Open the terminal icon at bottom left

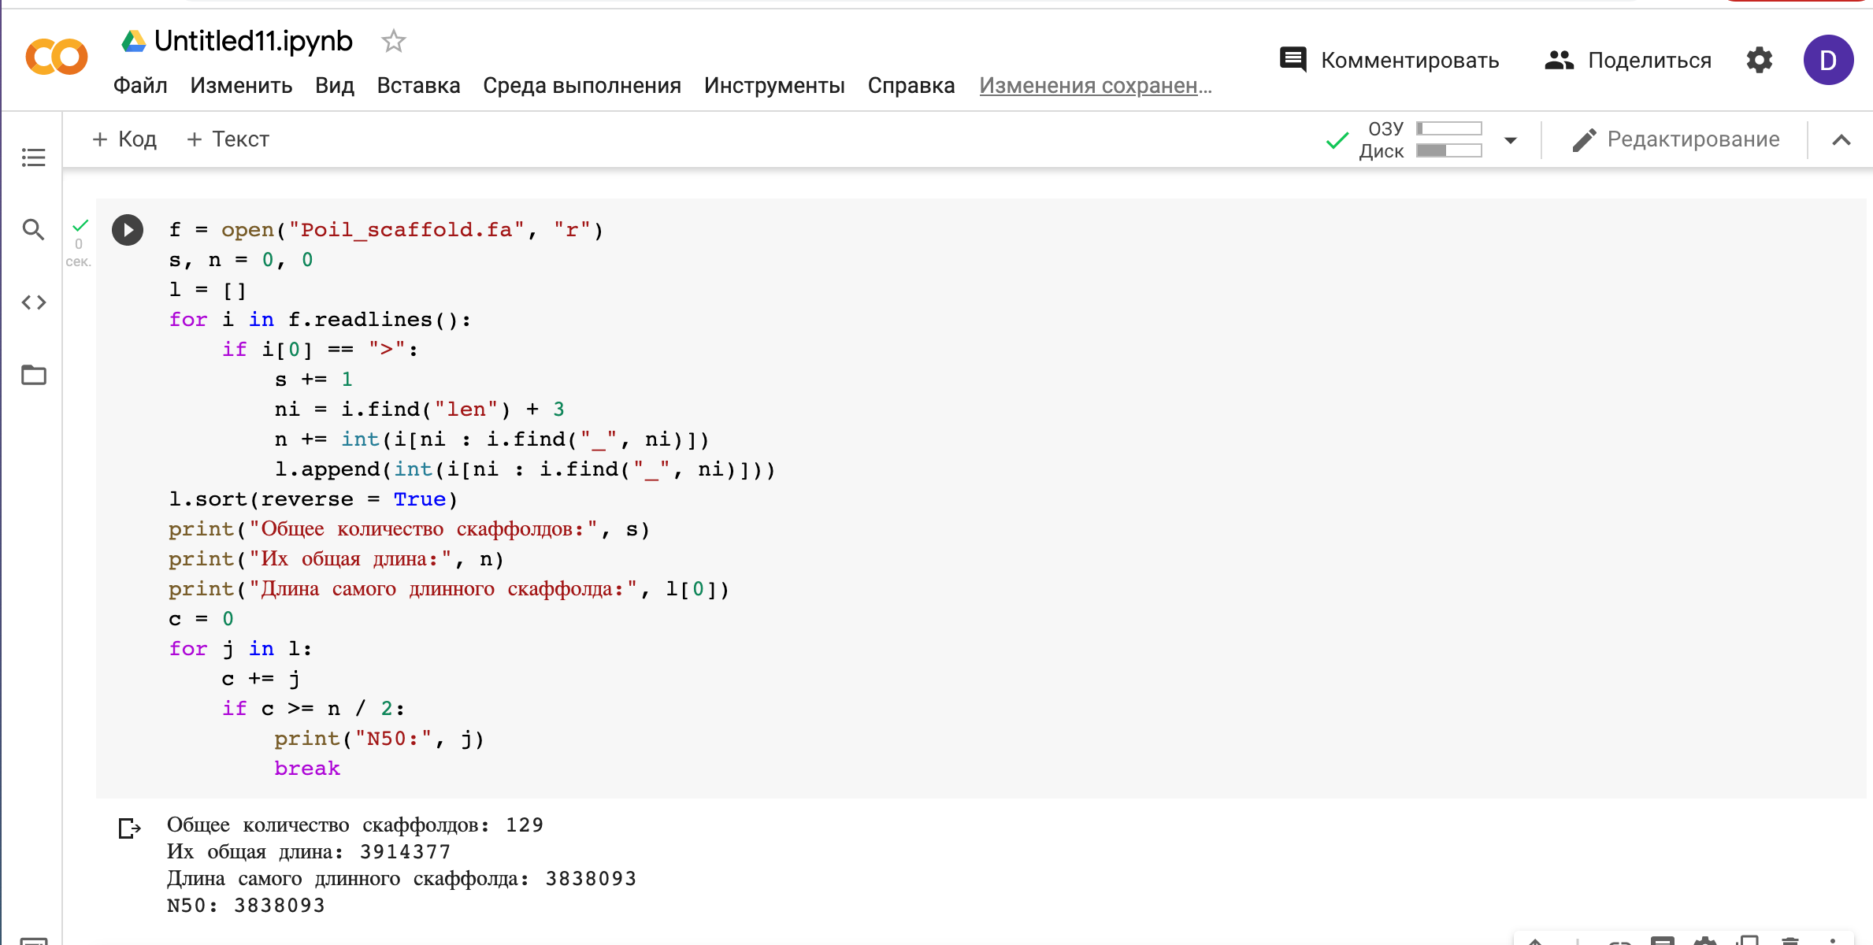click(x=33, y=940)
